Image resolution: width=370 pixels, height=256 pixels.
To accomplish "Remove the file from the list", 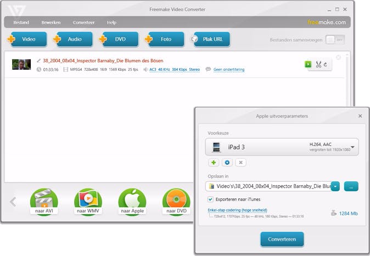I will tap(338, 57).
